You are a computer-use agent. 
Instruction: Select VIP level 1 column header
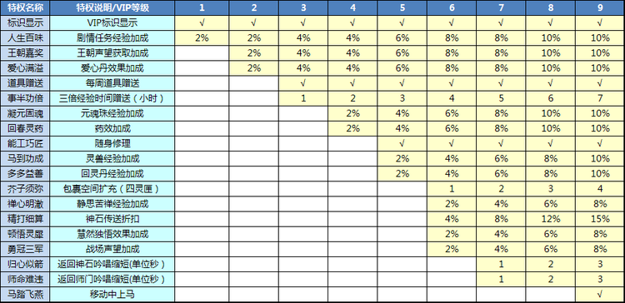(x=202, y=7)
